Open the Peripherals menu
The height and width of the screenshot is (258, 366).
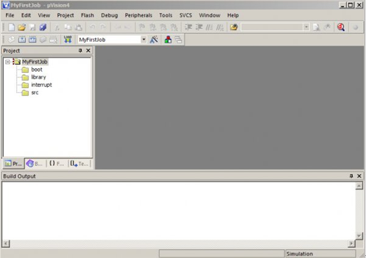pos(138,15)
